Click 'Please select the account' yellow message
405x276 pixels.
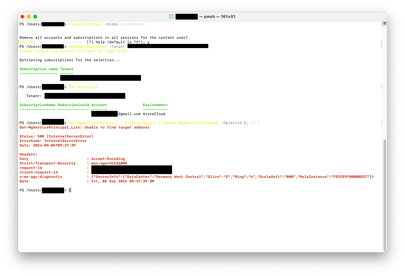tap(74, 51)
